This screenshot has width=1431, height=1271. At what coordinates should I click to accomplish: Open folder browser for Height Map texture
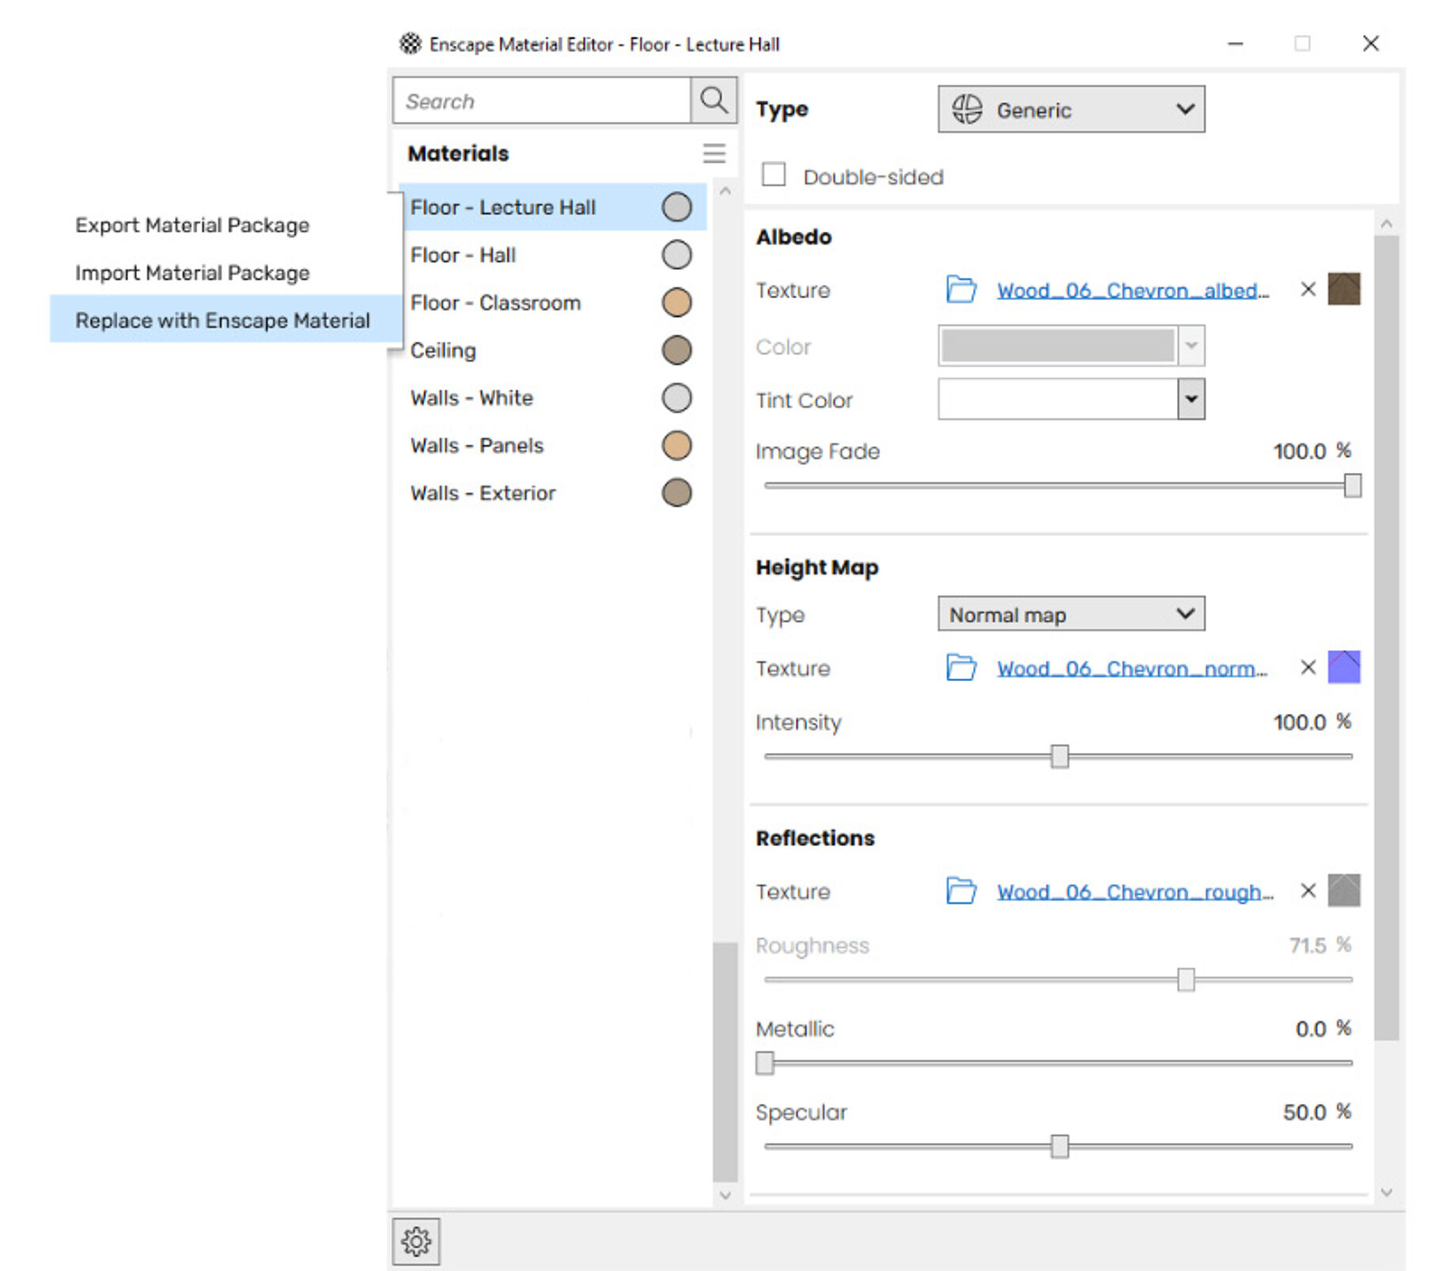point(962,668)
